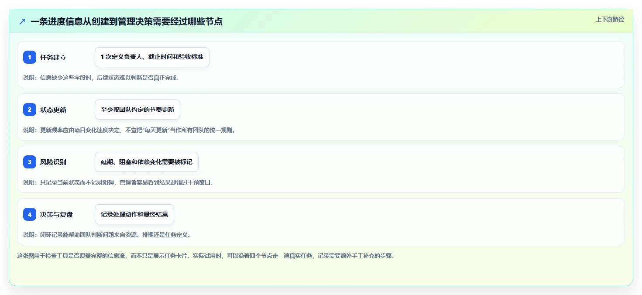Click the 至少按团队约定的节奏更新 chip

[x=137, y=110]
